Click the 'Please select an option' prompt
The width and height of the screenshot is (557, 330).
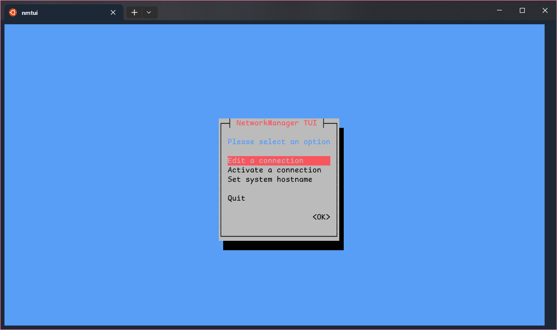pos(279,142)
